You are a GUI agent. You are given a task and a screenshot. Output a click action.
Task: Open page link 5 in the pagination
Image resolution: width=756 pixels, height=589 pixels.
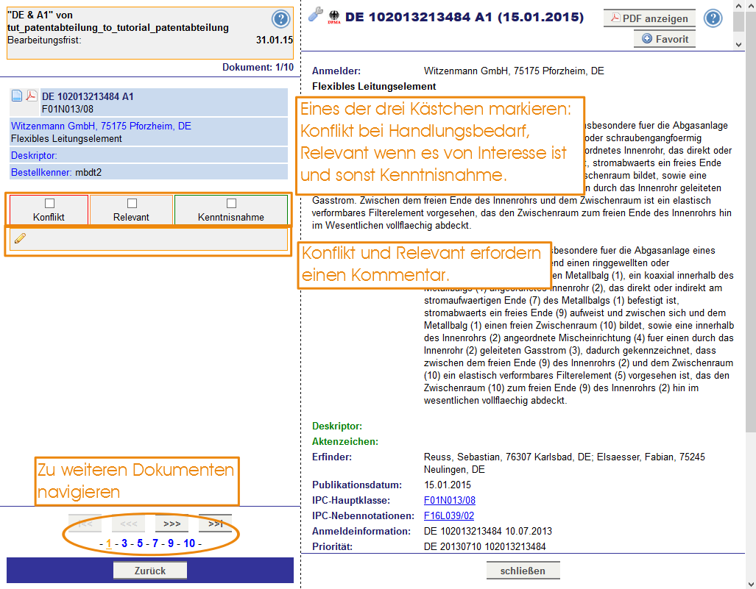[x=140, y=543]
